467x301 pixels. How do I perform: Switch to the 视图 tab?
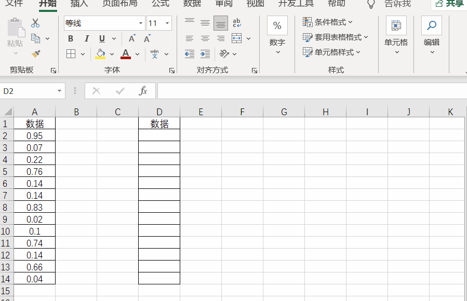pyautogui.click(x=256, y=3)
